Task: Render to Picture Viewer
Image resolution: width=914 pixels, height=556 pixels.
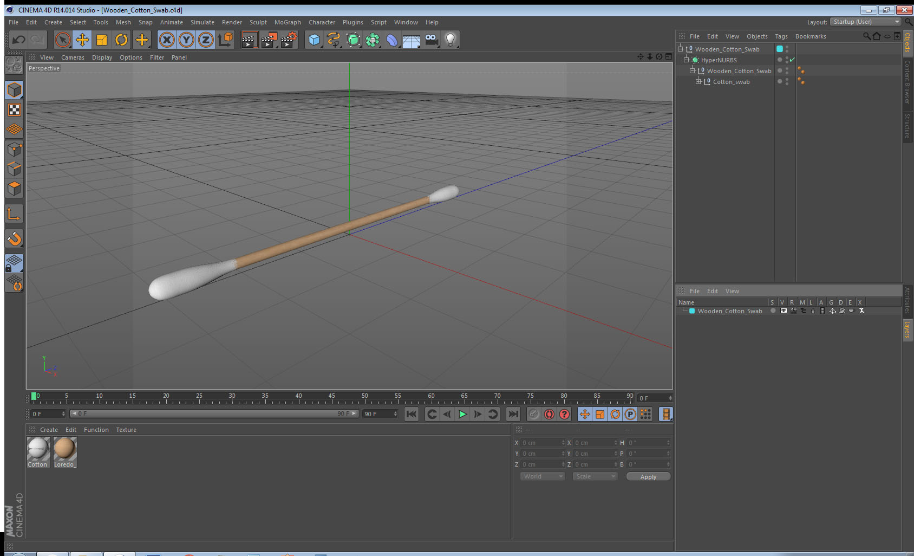Action: coord(269,40)
